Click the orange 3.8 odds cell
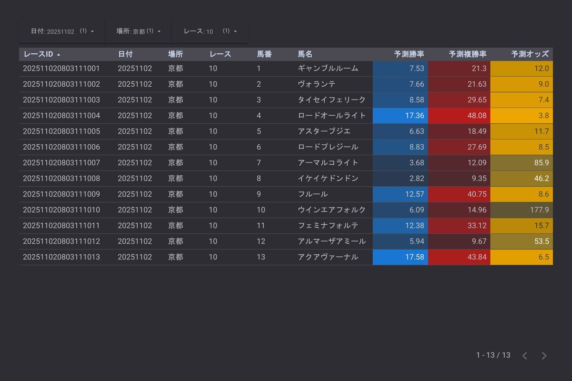572x381 pixels. click(x=522, y=116)
